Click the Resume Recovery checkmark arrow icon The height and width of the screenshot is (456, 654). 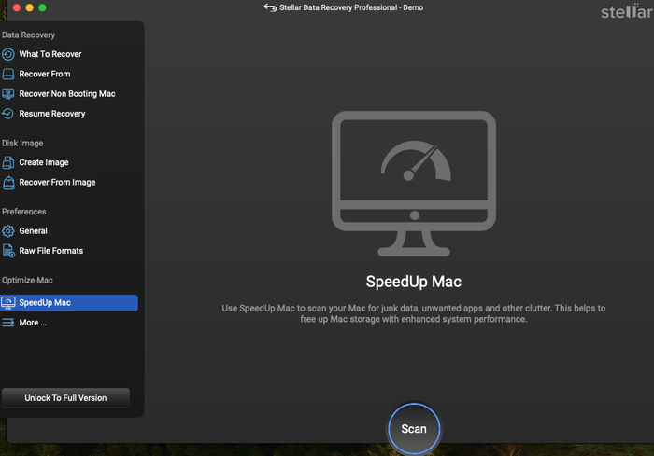click(x=7, y=113)
